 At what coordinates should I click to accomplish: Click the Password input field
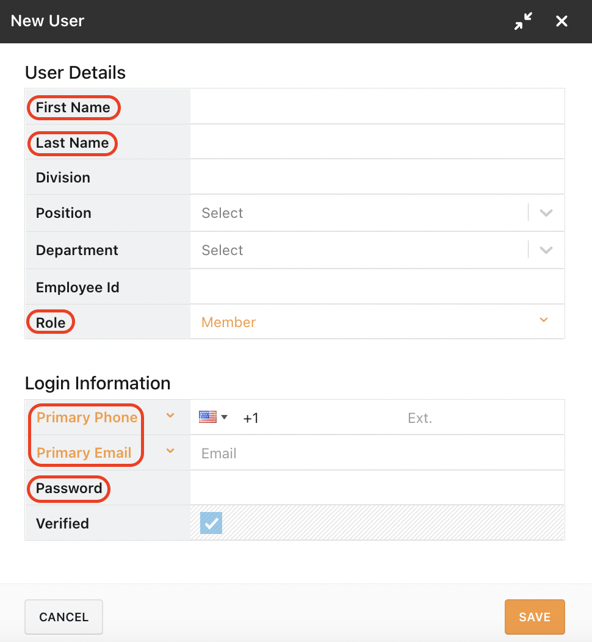point(377,488)
